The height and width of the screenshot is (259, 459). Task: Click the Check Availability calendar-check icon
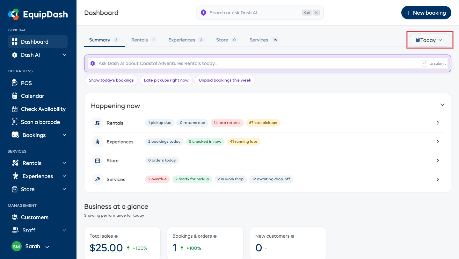14,109
